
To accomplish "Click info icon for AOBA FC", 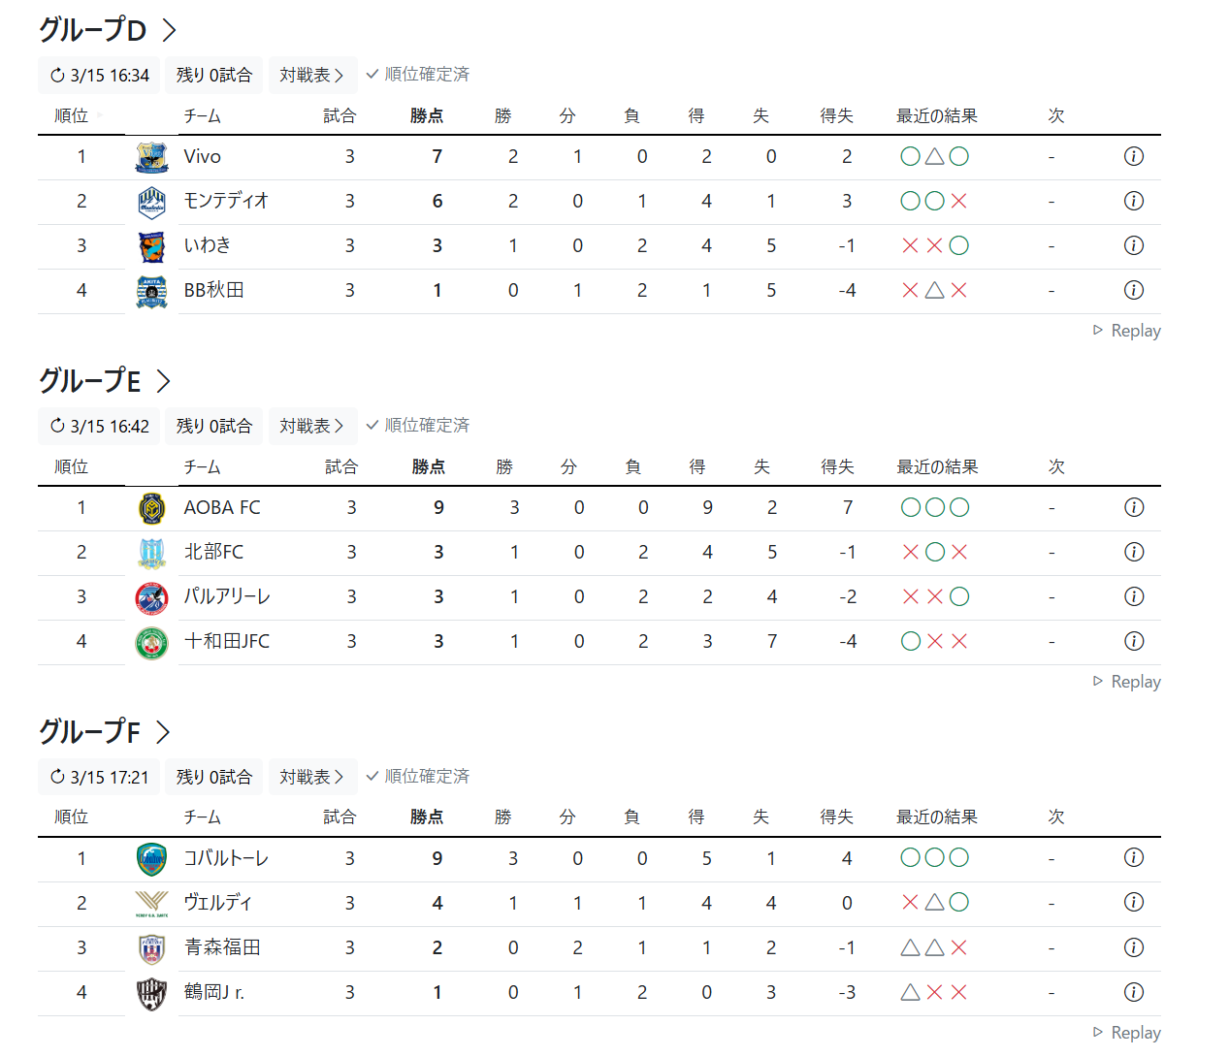I will (1133, 507).
